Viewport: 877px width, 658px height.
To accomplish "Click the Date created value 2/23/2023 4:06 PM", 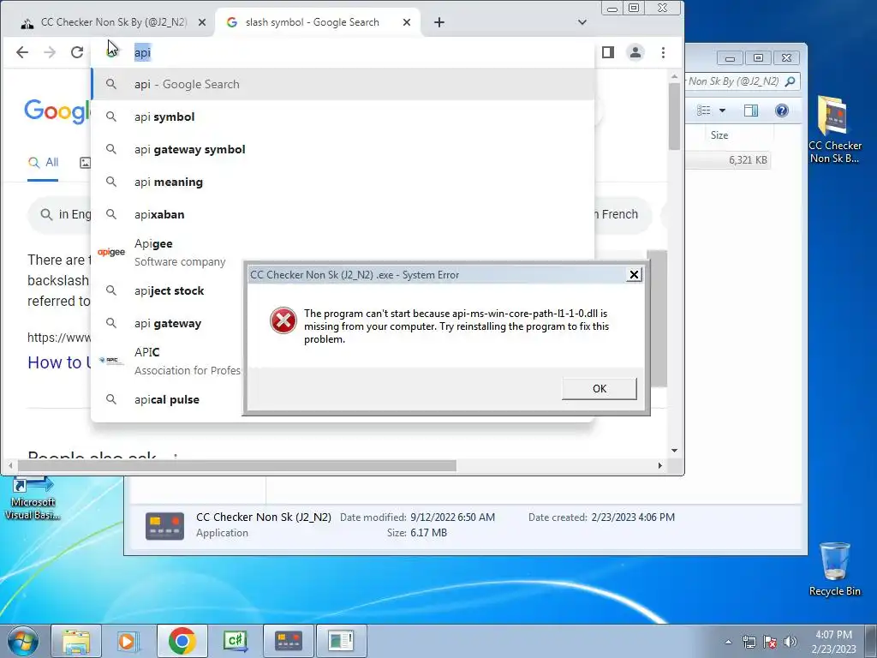I will tap(633, 517).
